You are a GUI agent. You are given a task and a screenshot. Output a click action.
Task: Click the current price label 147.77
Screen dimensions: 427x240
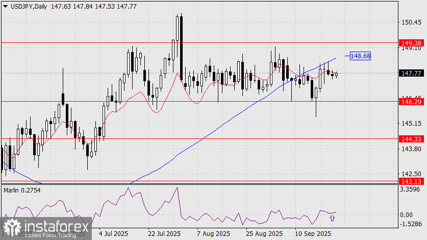[x=411, y=73]
